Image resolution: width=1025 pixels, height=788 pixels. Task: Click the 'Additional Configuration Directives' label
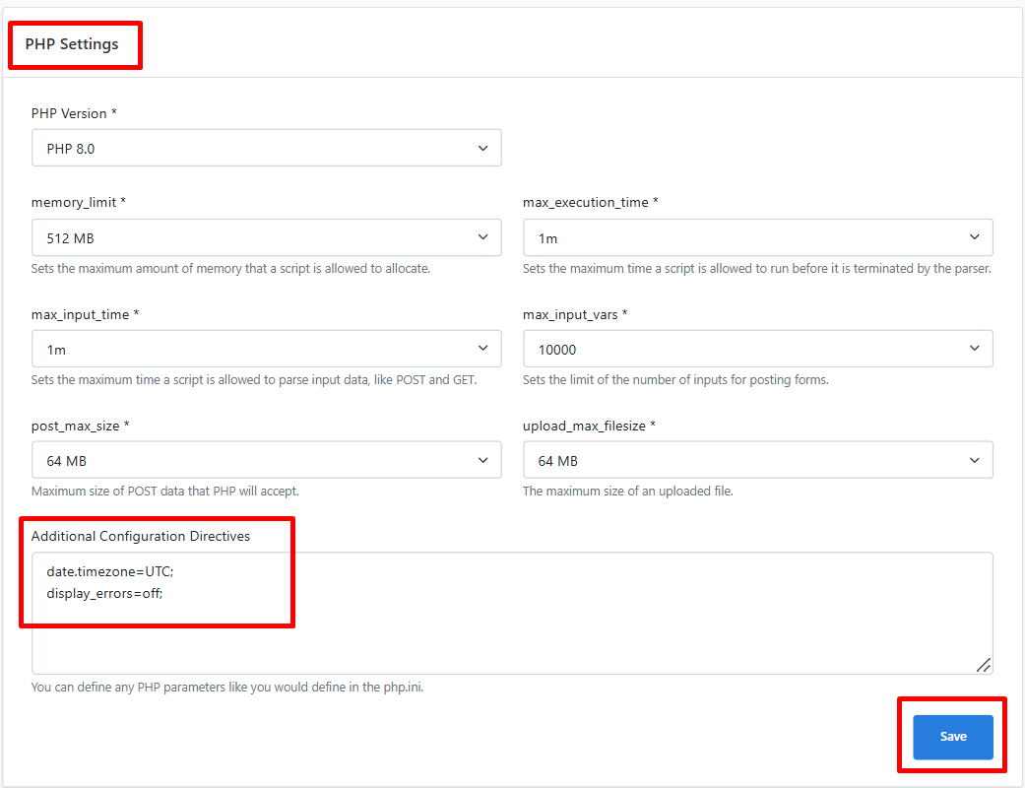point(141,536)
